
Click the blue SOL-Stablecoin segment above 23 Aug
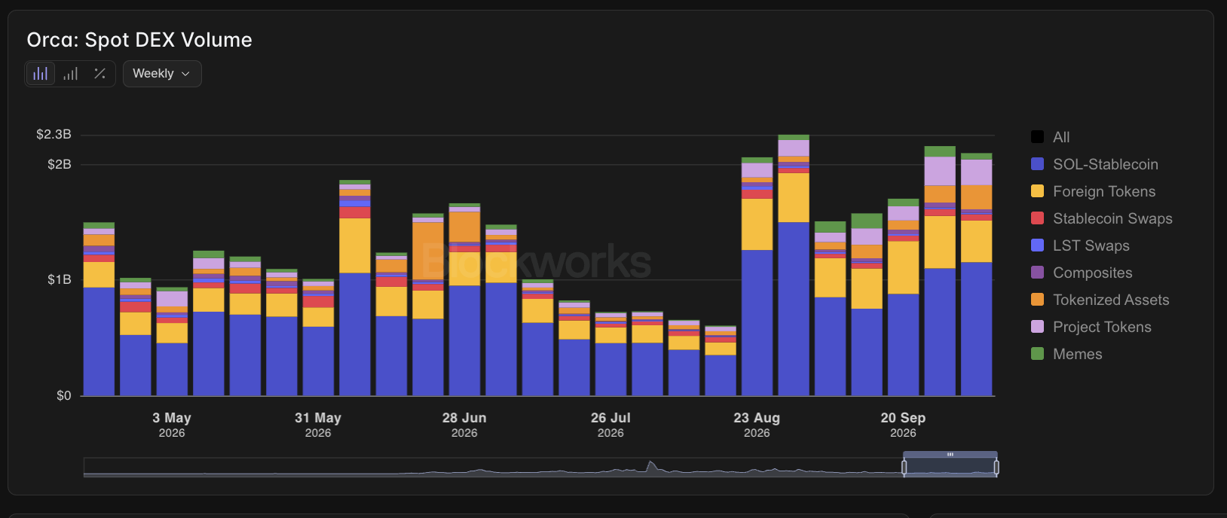(x=757, y=322)
